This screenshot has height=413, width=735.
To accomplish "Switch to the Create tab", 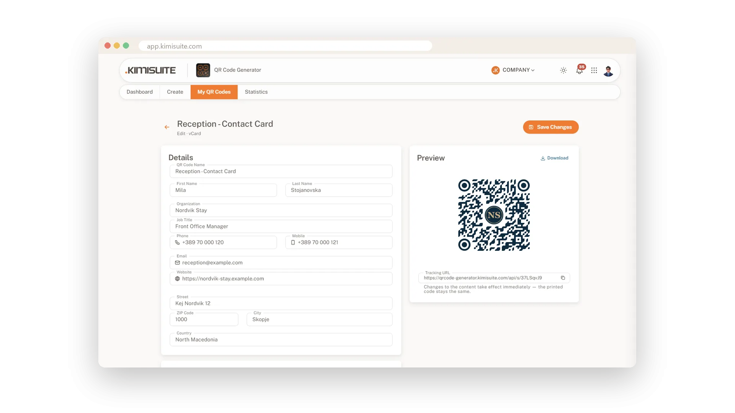I will click(x=175, y=92).
